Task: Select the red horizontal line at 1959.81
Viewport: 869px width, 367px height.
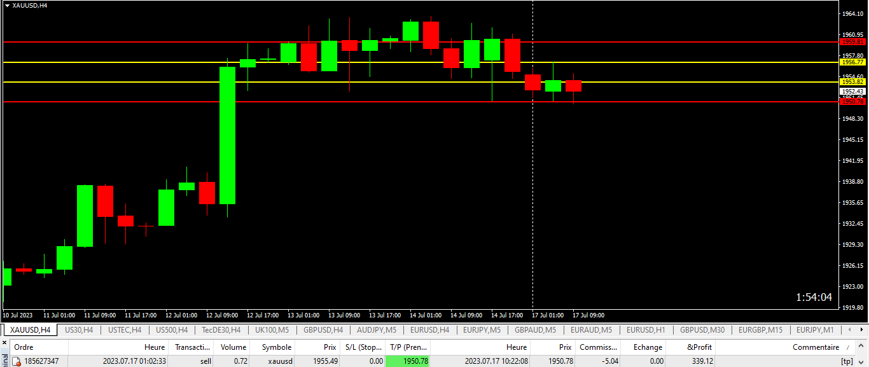Action: pyautogui.click(x=420, y=42)
